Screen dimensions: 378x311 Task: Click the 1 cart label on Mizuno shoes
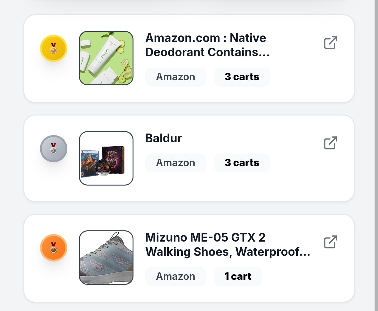tap(238, 276)
